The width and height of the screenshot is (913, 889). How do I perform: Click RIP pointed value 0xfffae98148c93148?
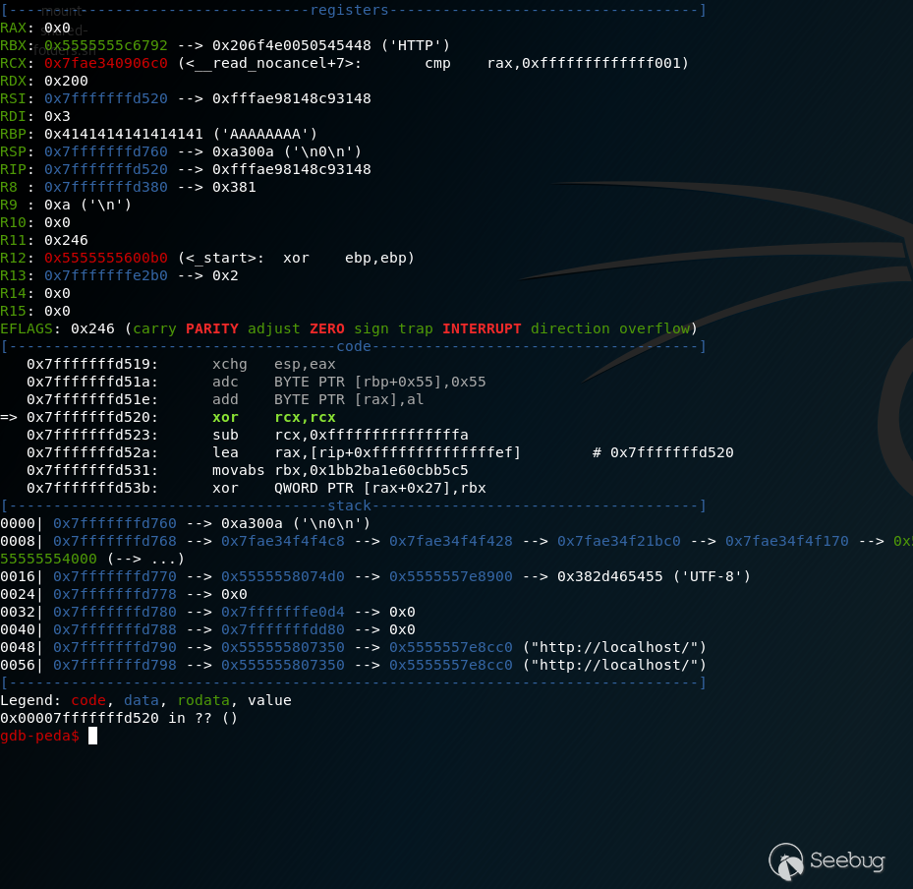[291, 169]
